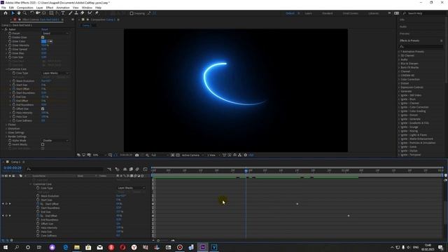448x252 pixels.
Task: Click Reset link for Saber effect
Action: pos(45,29)
